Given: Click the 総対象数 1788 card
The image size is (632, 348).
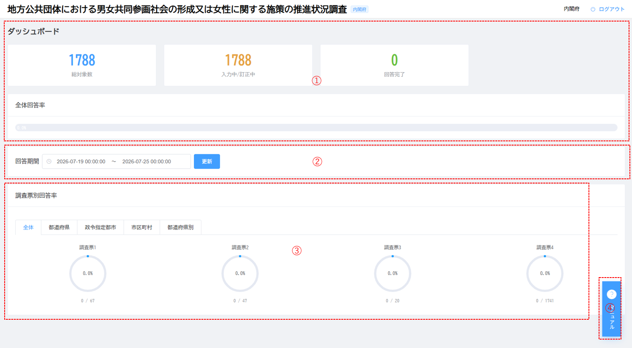Looking at the screenshot, I should 82,65.
